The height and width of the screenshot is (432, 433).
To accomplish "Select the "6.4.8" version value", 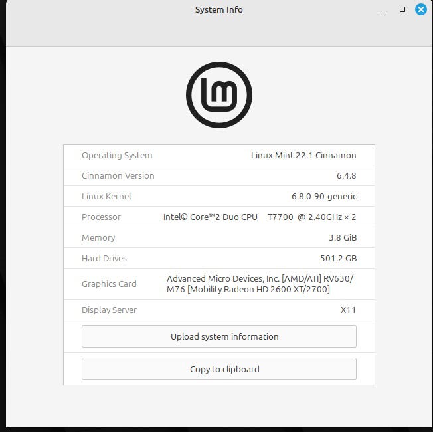I will point(346,176).
